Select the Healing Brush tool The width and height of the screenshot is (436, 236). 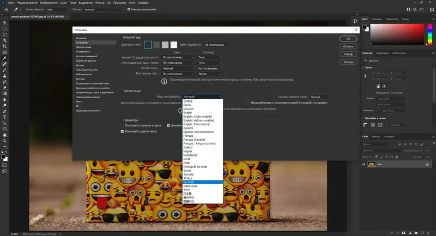pyautogui.click(x=4, y=64)
